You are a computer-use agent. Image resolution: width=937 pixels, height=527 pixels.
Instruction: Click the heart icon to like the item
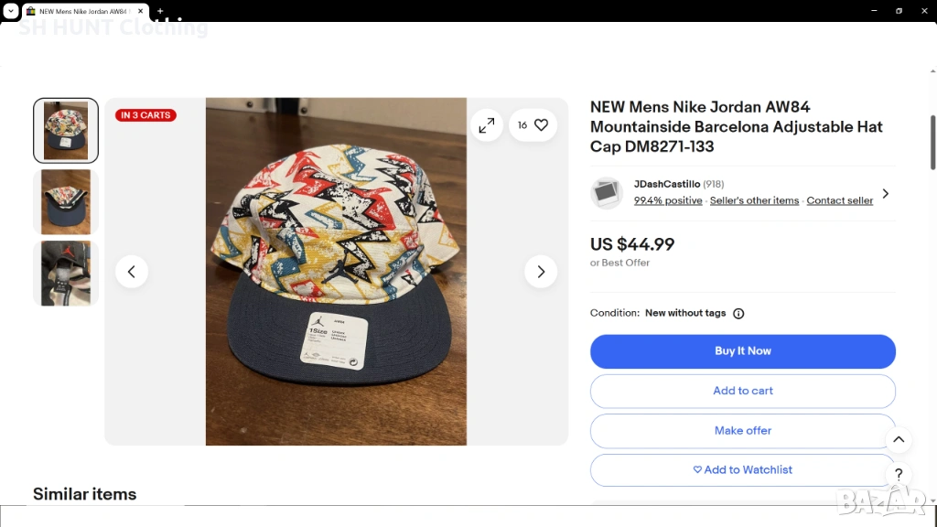(x=541, y=125)
